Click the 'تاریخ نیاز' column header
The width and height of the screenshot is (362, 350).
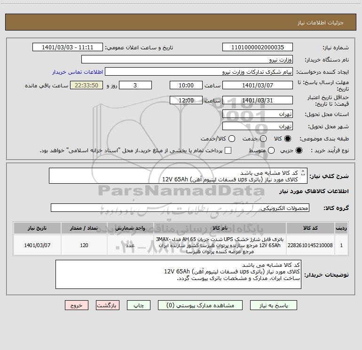coord(37,228)
